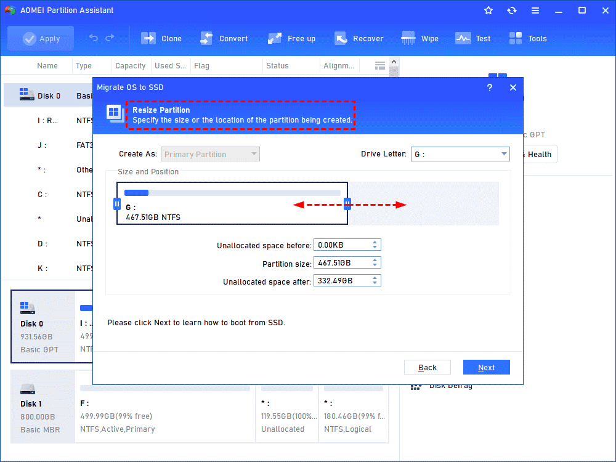Click the Next button
Viewport: 616px width, 462px height.
tap(487, 367)
